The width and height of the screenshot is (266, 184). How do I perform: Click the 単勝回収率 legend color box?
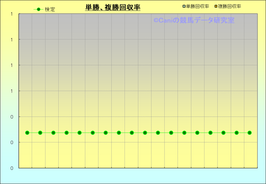click(x=184, y=6)
